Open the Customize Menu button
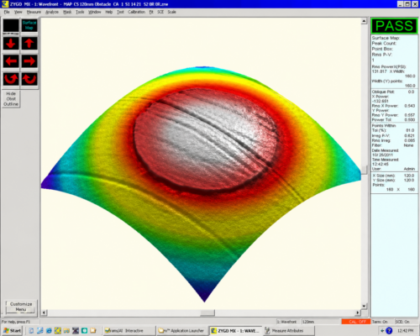Screen dimensions: 420x336 (21, 307)
